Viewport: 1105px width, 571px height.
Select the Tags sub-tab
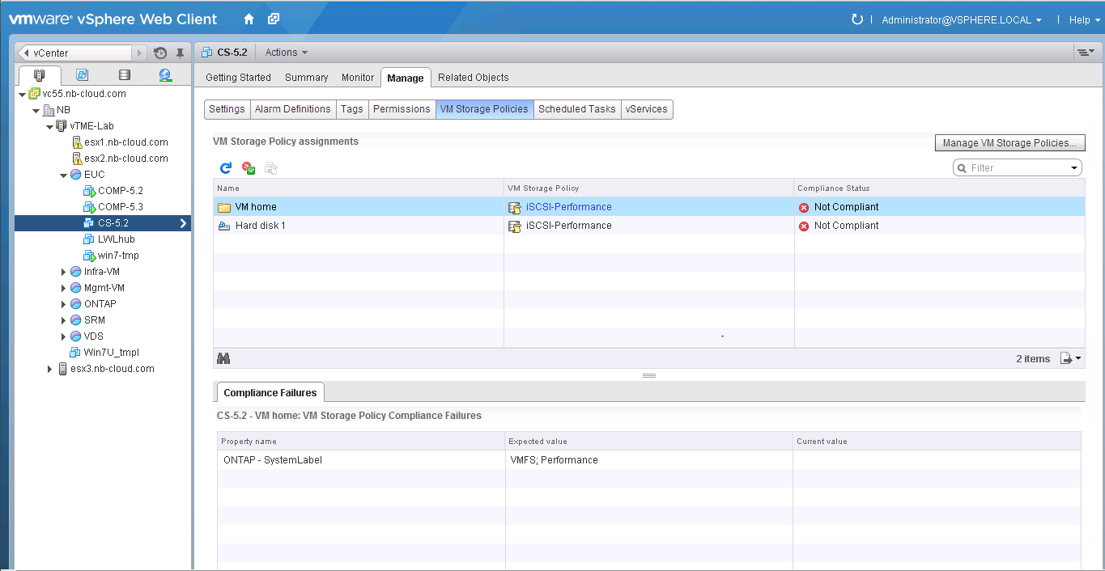click(351, 109)
